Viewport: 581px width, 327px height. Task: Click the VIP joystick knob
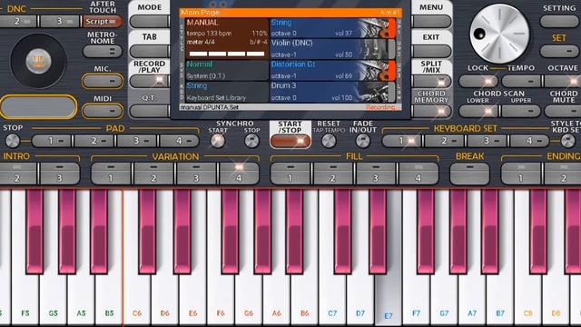click(38, 62)
